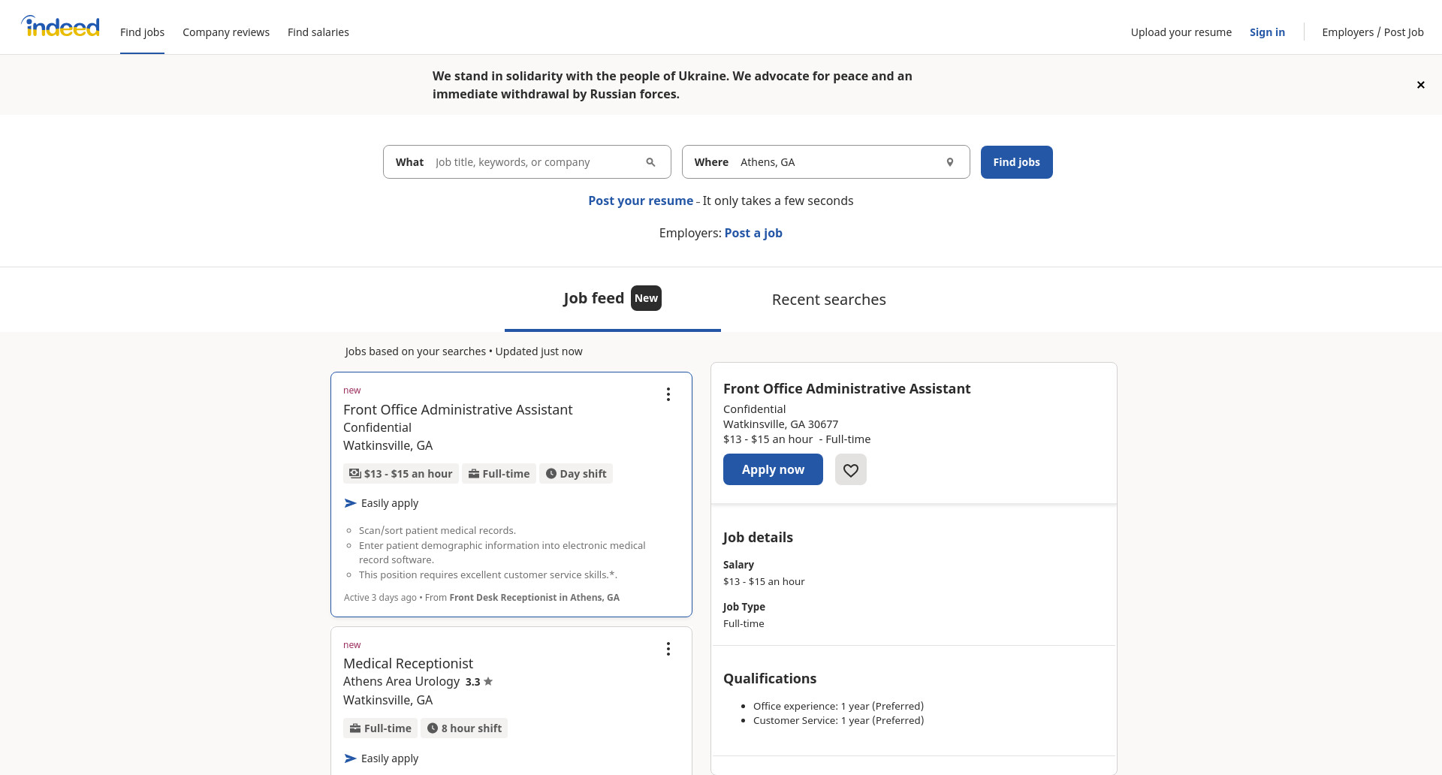Click Jobs based on your searches text
The width and height of the screenshot is (1442, 775).
pos(415,351)
